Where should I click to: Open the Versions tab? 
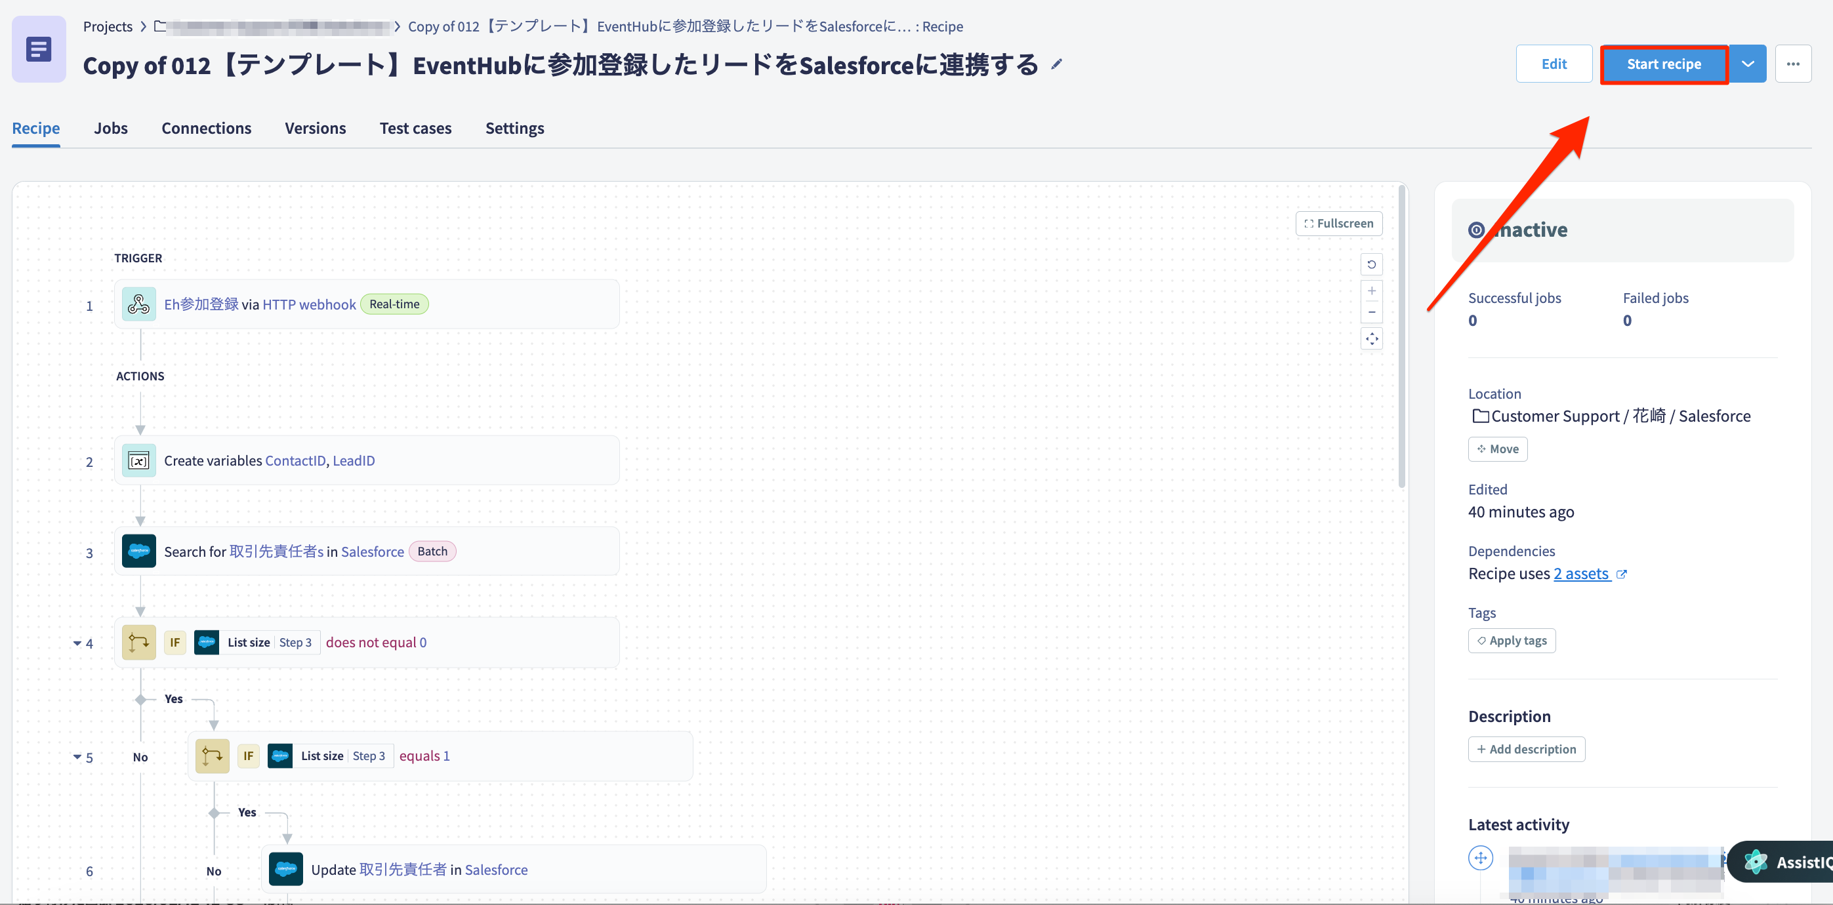315,128
